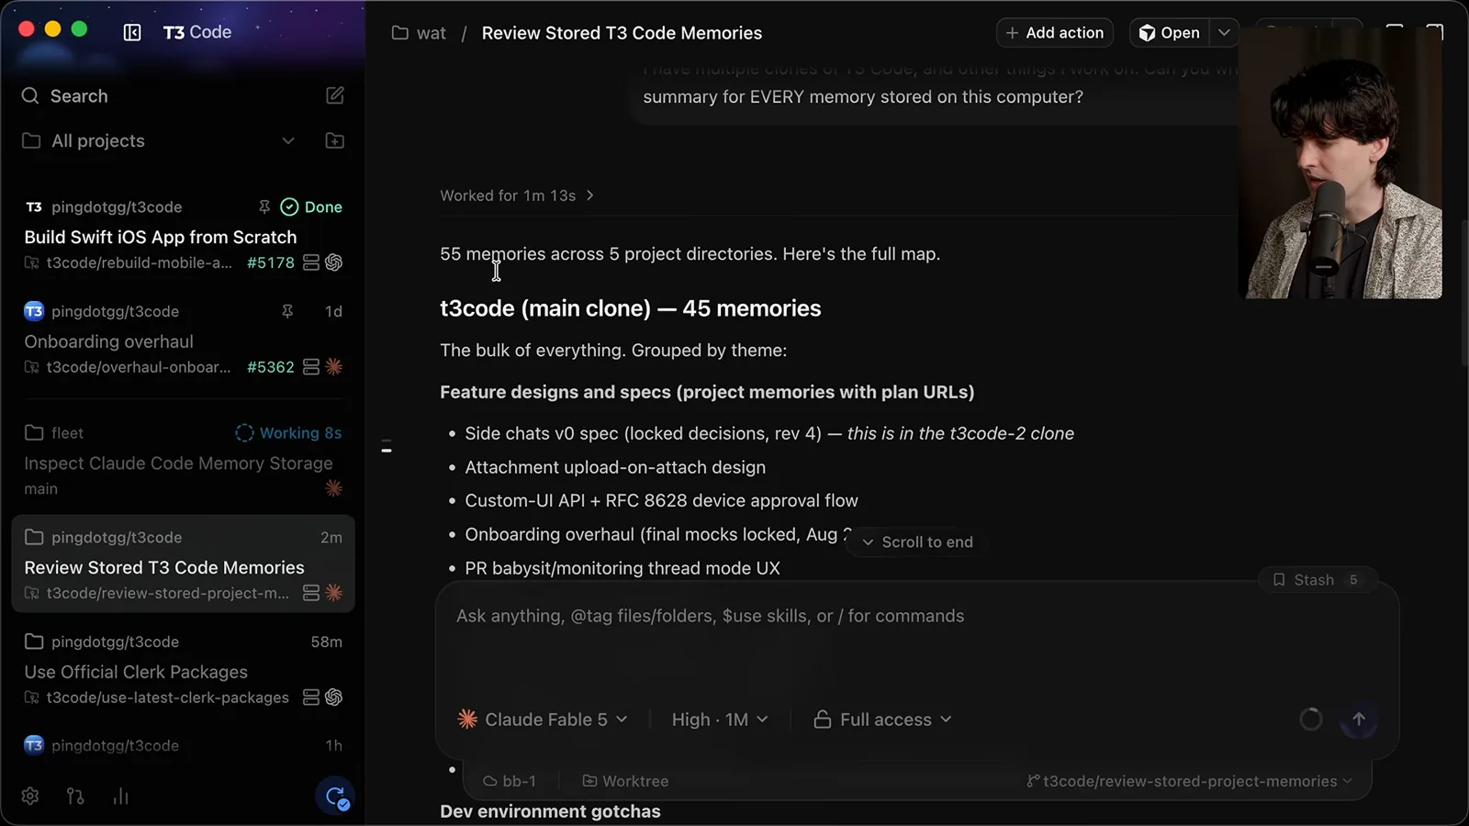Open settings gear in sidebar footer
The height and width of the screenshot is (826, 1469).
30,796
